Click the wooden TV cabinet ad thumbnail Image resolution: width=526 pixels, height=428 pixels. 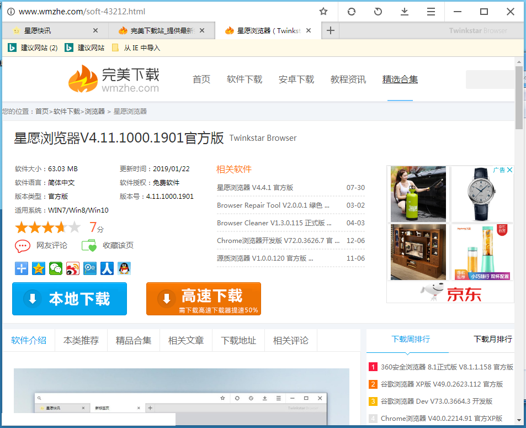pyautogui.click(x=418, y=252)
